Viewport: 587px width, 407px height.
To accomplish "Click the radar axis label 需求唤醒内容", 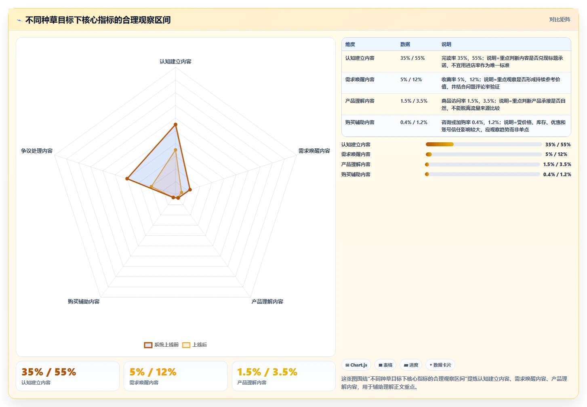I will pyautogui.click(x=314, y=151).
